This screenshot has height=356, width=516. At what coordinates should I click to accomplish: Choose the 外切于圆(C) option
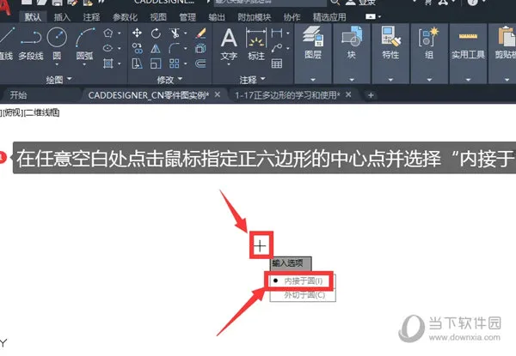(x=303, y=295)
